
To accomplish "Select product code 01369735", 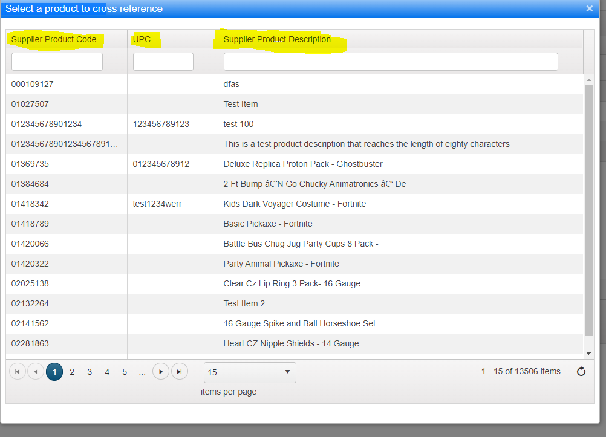I will click(30, 164).
